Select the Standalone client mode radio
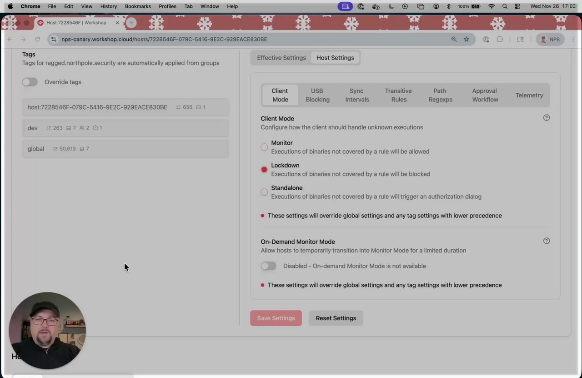582x378 pixels. 264,192
